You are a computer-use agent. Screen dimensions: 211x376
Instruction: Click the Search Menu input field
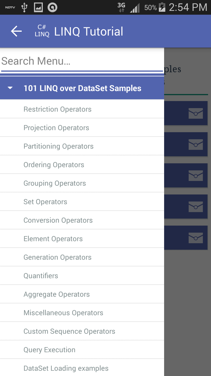pos(81,61)
